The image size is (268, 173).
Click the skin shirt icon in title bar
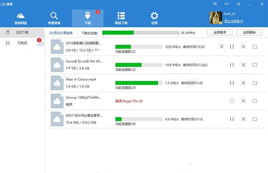click(226, 4)
